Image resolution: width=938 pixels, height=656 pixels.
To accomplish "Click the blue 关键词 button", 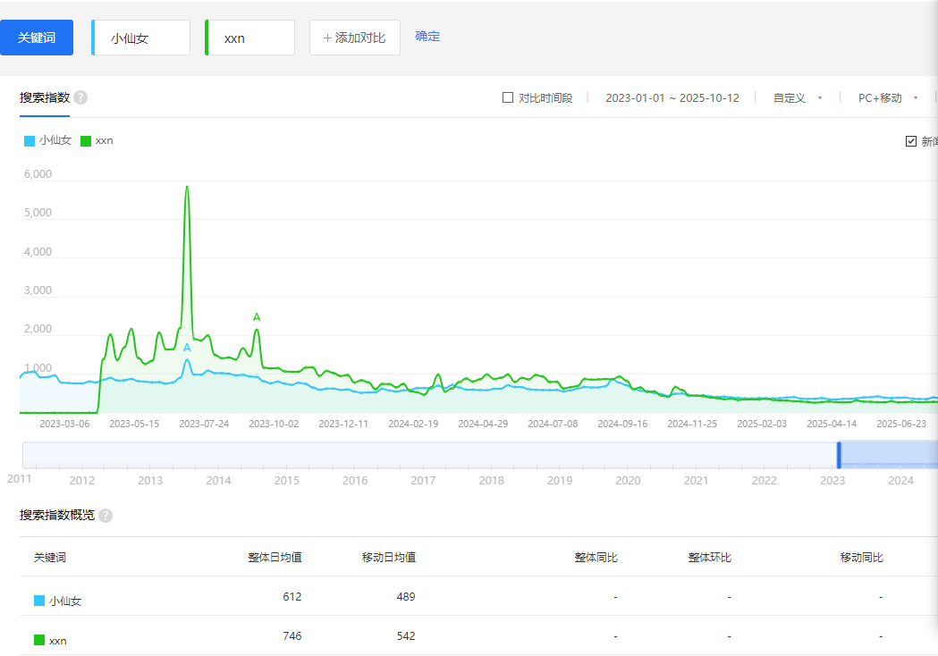I will [x=37, y=38].
